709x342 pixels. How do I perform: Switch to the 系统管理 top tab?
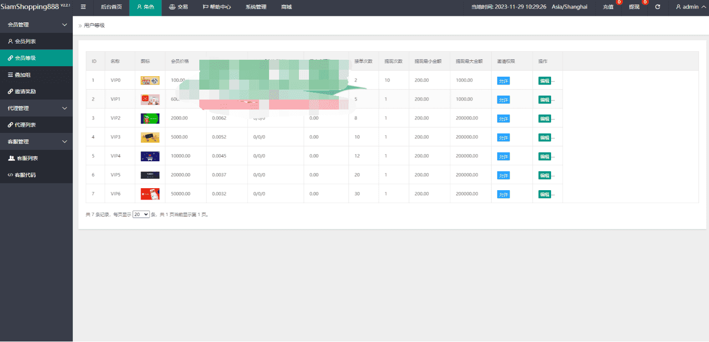pyautogui.click(x=256, y=7)
